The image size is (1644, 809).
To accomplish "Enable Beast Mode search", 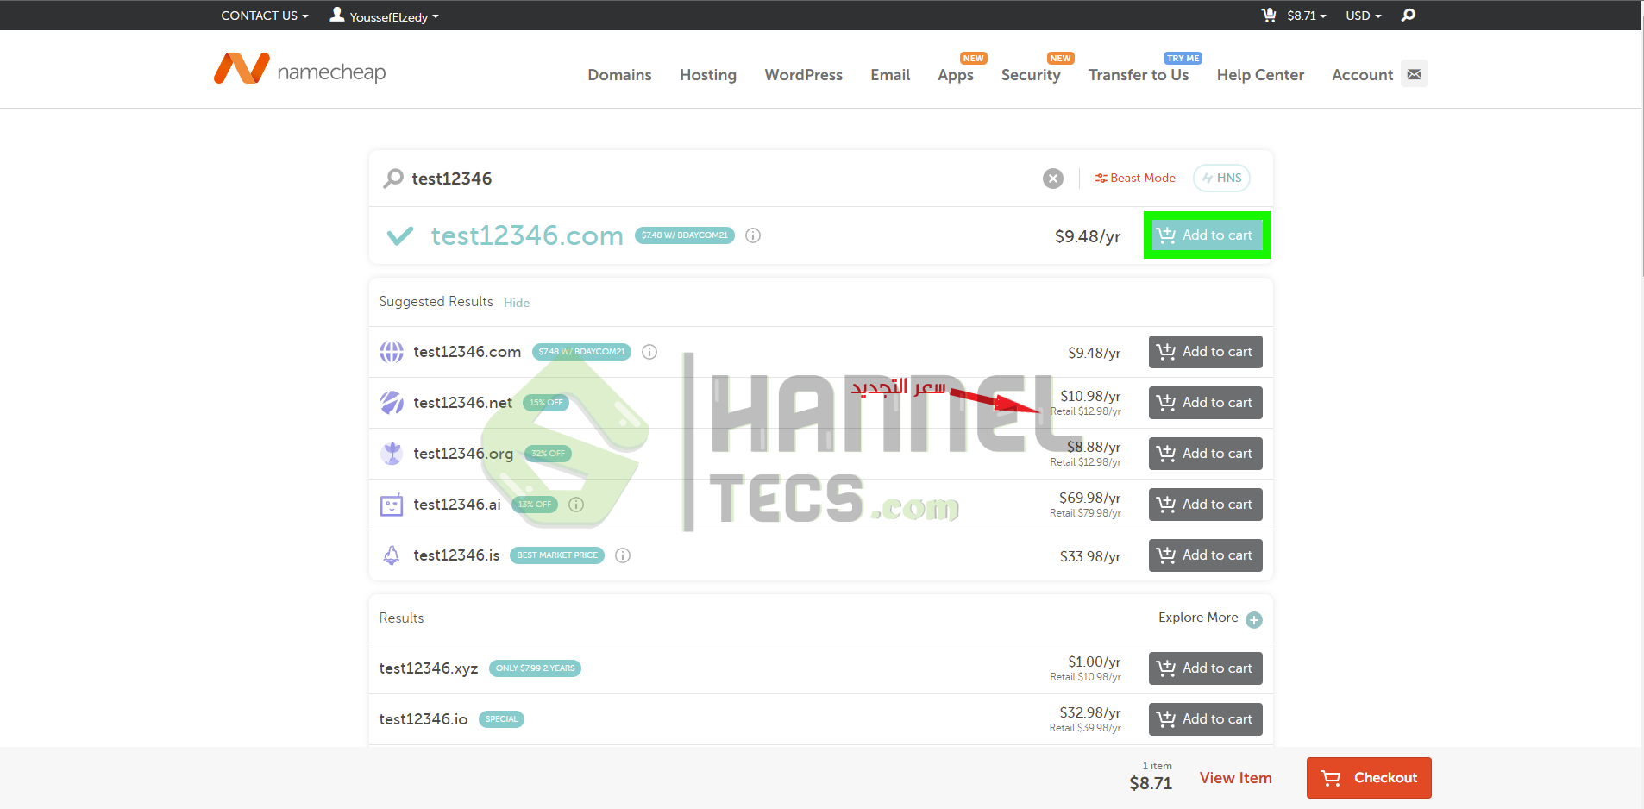I will click(1135, 178).
